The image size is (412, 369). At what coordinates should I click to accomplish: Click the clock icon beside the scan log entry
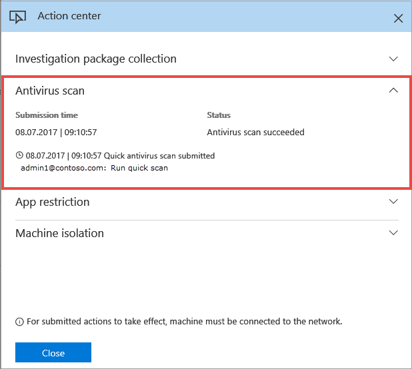click(x=19, y=156)
